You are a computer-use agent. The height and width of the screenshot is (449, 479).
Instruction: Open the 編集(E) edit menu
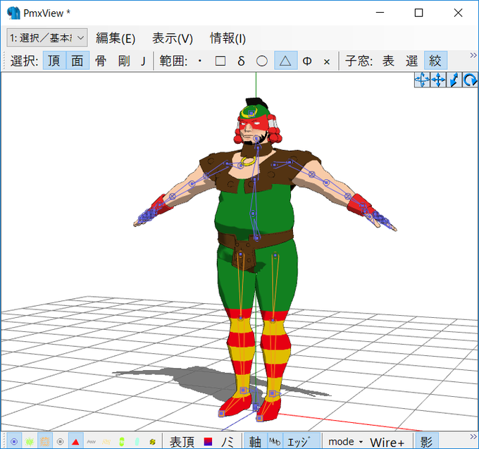tap(116, 39)
